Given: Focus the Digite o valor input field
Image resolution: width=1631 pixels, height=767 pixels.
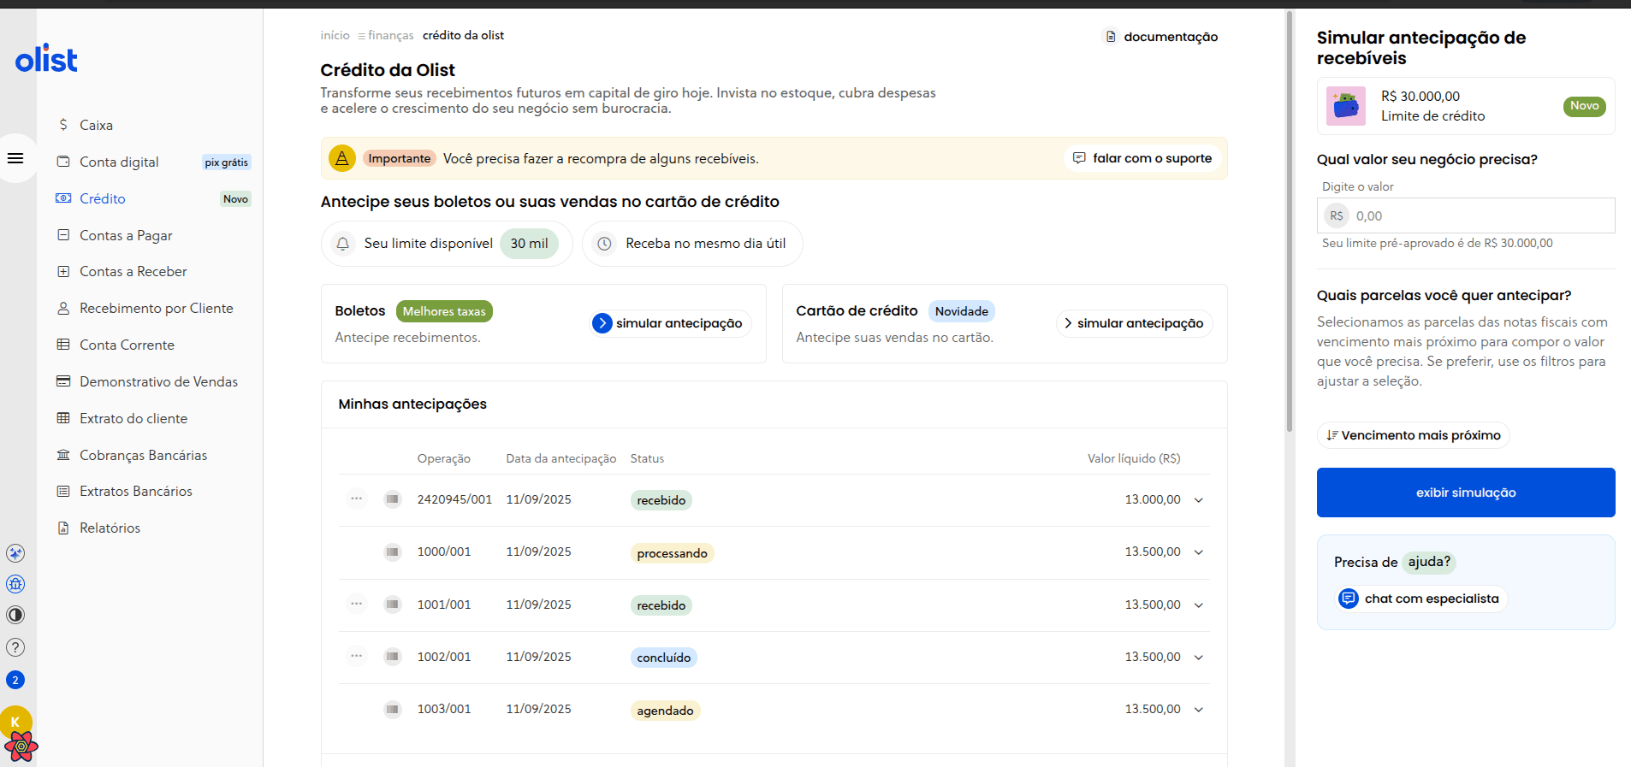Looking at the screenshot, I should click(x=1466, y=215).
